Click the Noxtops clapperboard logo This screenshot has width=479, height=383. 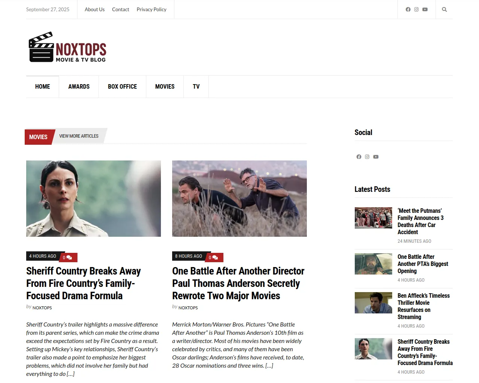[67, 47]
